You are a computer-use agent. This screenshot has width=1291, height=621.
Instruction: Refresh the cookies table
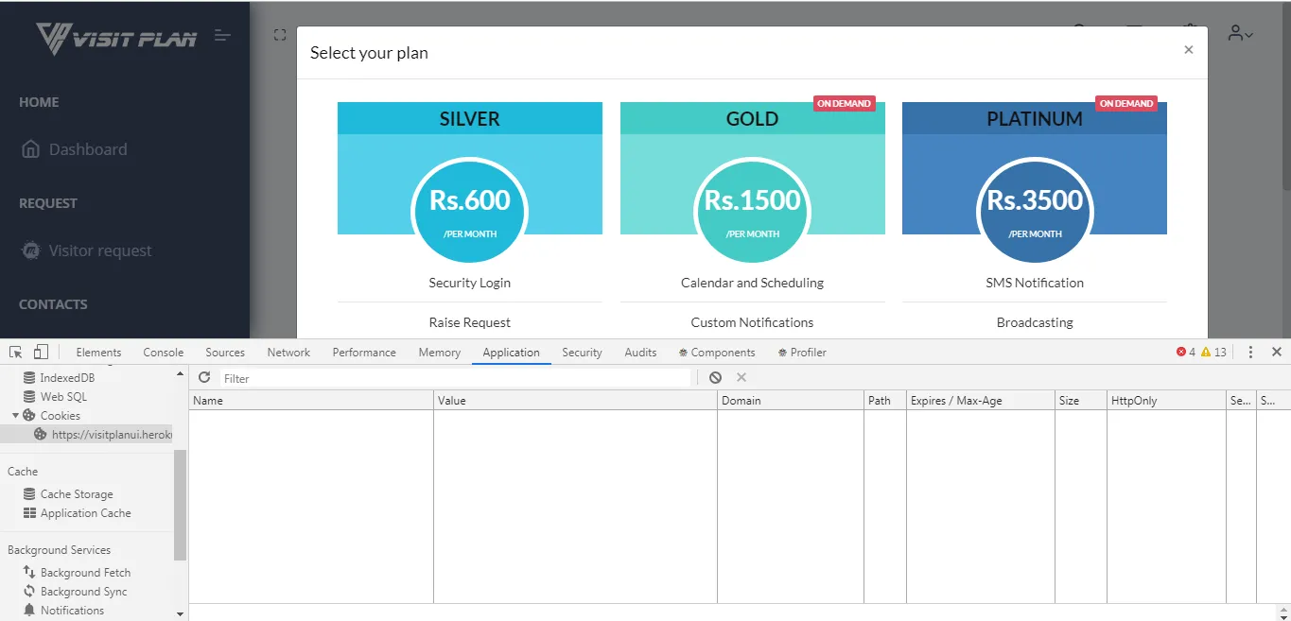[204, 377]
